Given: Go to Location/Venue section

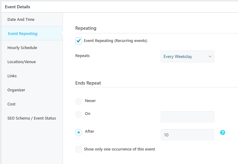Looking at the screenshot, I should click(x=21, y=62).
